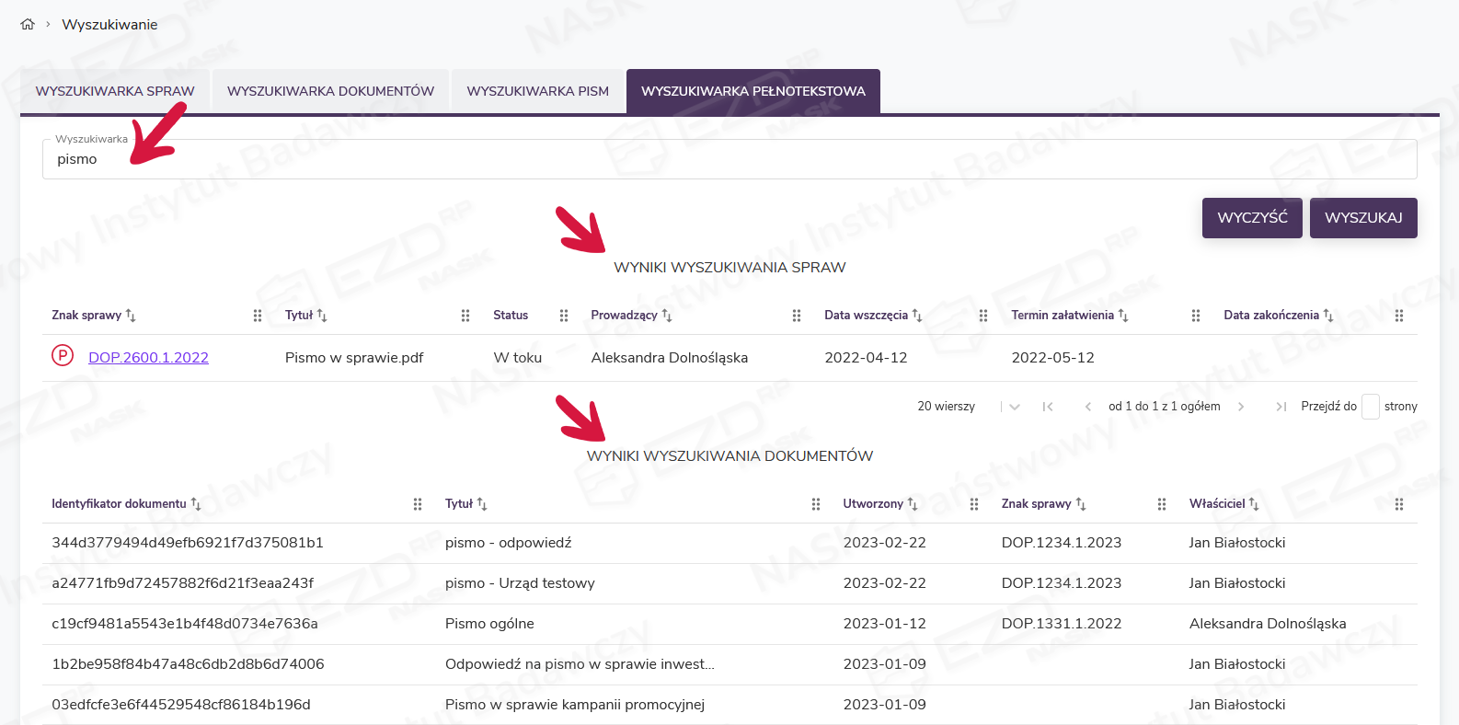Expand the 20 wierszy rows dropdown
1459x725 pixels.
click(x=1014, y=407)
